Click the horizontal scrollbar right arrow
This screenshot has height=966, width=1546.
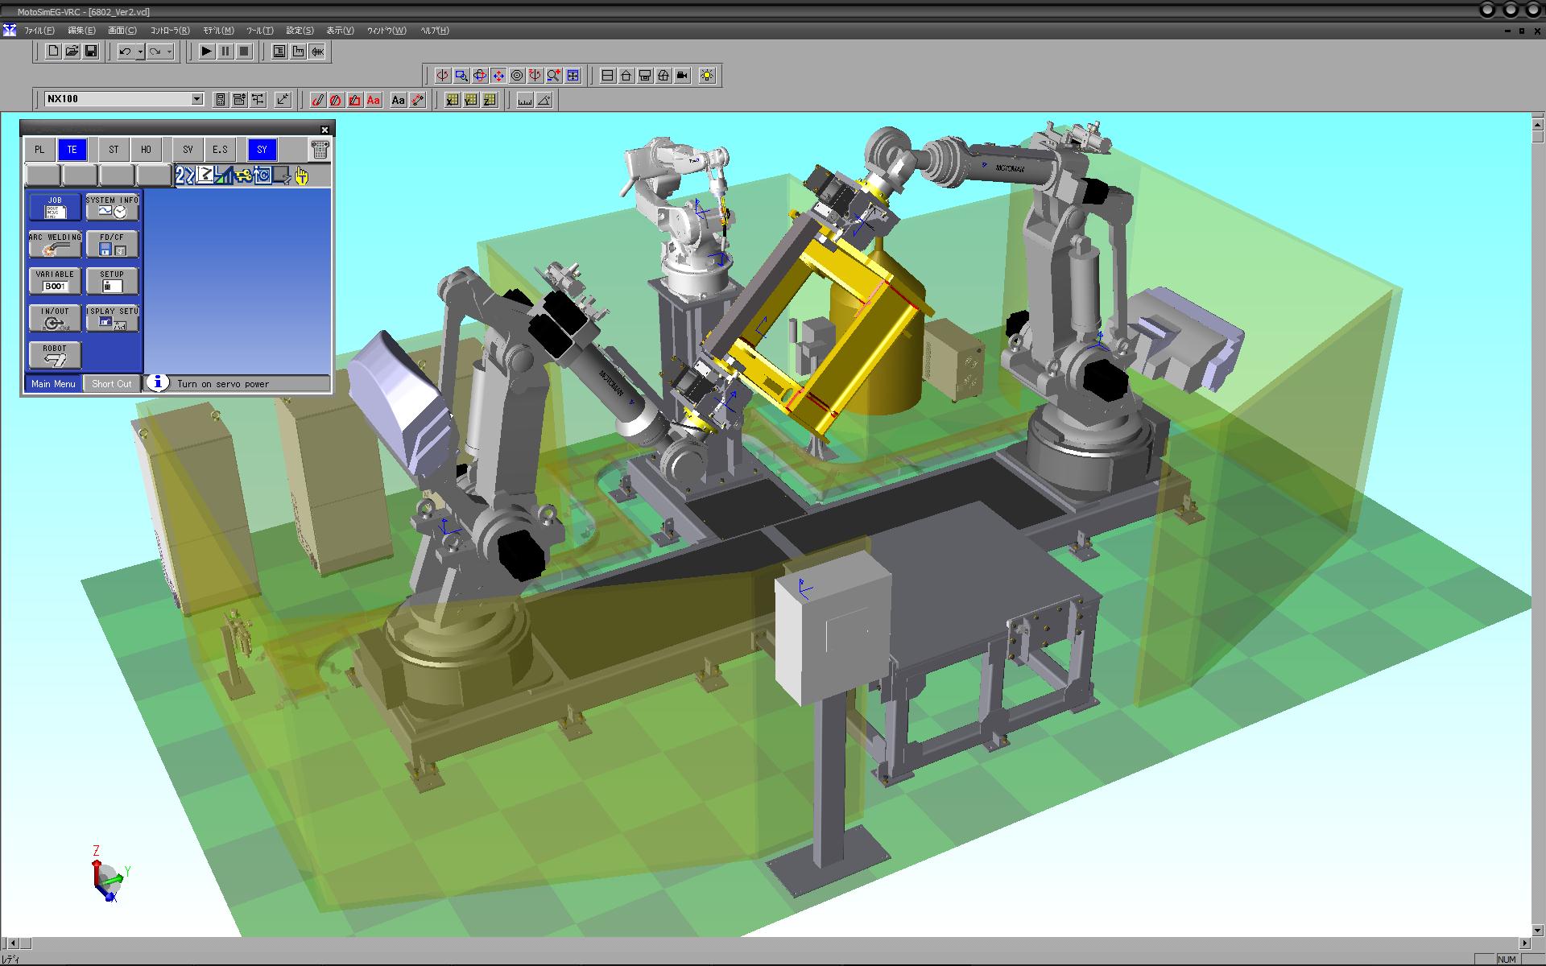coord(1525,943)
